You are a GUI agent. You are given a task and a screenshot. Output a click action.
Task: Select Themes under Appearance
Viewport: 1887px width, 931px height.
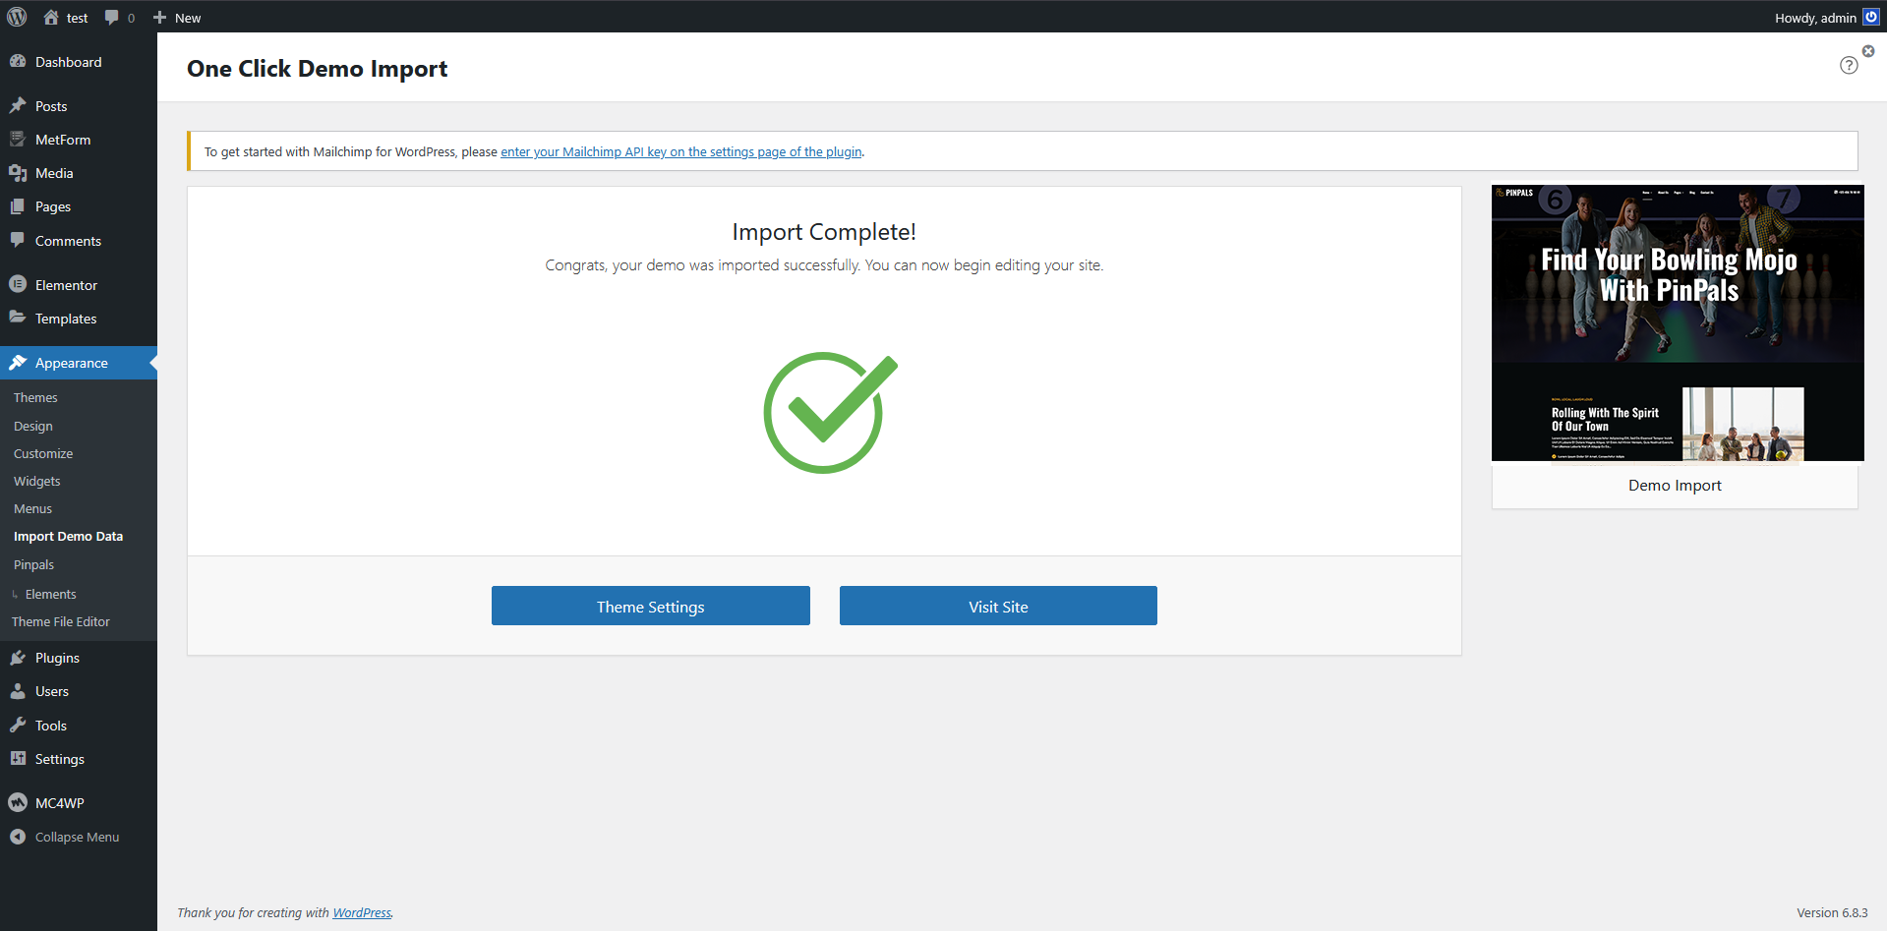[35, 398]
